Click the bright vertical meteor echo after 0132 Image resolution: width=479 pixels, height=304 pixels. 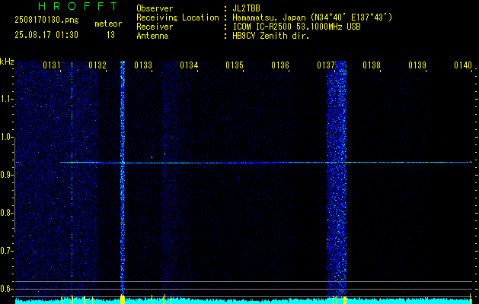click(x=123, y=179)
